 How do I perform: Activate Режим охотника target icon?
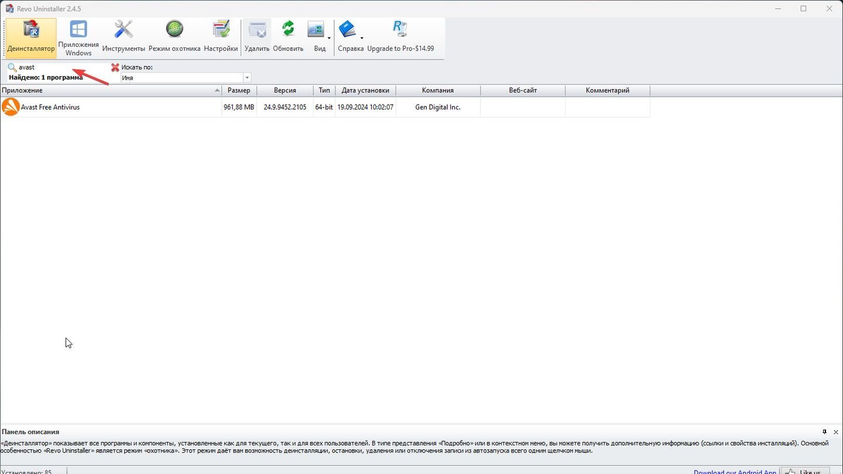[x=174, y=29]
